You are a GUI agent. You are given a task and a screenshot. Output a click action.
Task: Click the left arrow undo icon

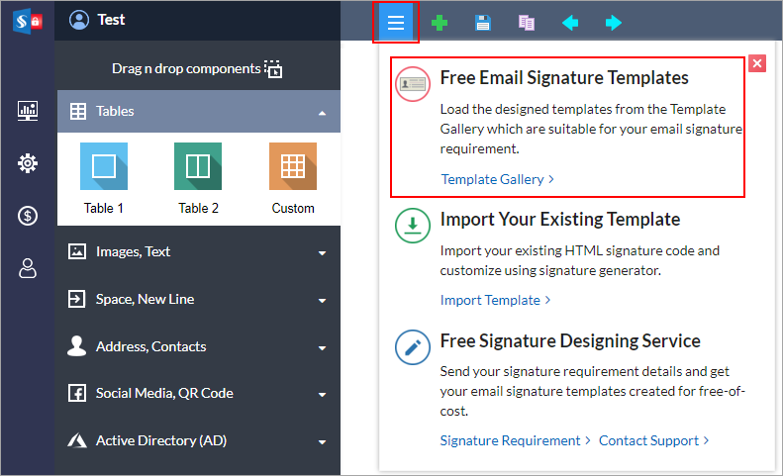570,23
